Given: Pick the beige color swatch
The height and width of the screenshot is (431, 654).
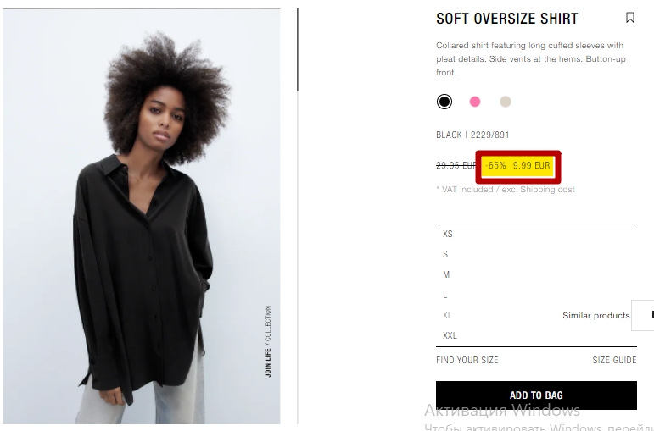Looking at the screenshot, I should pyautogui.click(x=505, y=102).
